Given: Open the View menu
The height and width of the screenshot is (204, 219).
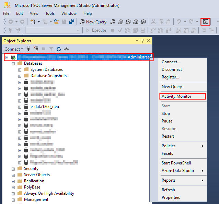Looking at the screenshot, I should coord(34,13).
